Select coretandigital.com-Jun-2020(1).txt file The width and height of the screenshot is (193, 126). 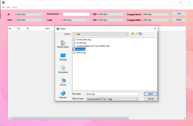pyautogui.click(x=93, y=46)
